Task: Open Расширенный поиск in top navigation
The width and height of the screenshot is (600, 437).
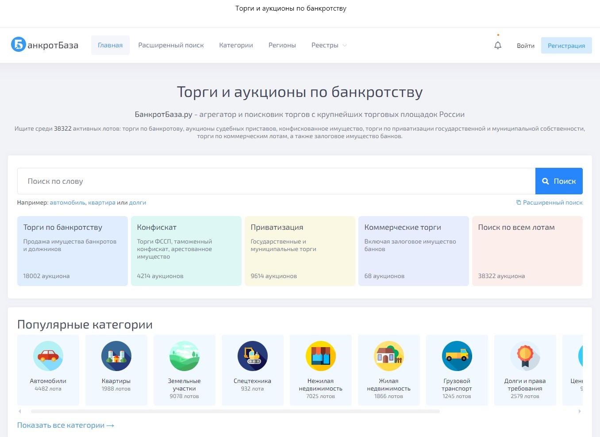Action: [171, 45]
